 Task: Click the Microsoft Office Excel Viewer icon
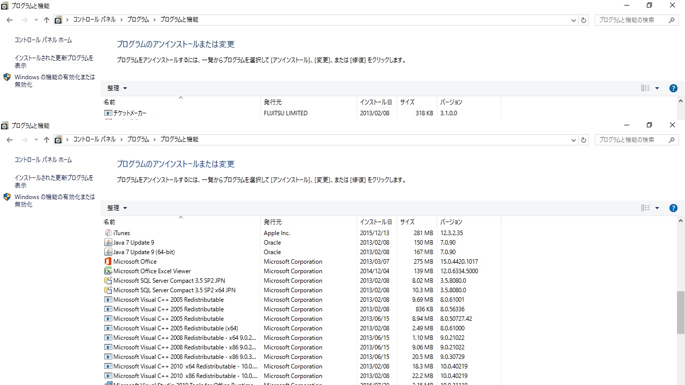pos(108,271)
